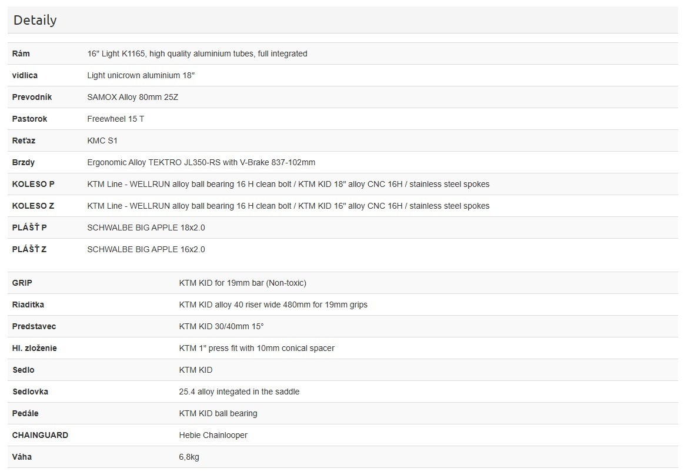Viewport: 684px width, 475px height.
Task: Click the Detaily section header
Action: tap(35, 20)
